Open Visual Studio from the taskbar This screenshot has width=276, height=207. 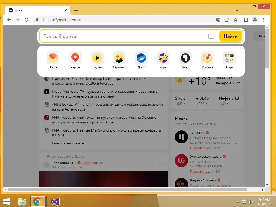tap(55, 202)
